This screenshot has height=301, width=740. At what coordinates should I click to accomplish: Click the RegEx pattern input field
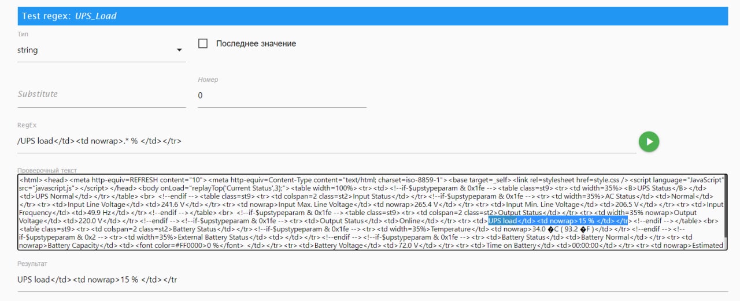[x=327, y=141]
